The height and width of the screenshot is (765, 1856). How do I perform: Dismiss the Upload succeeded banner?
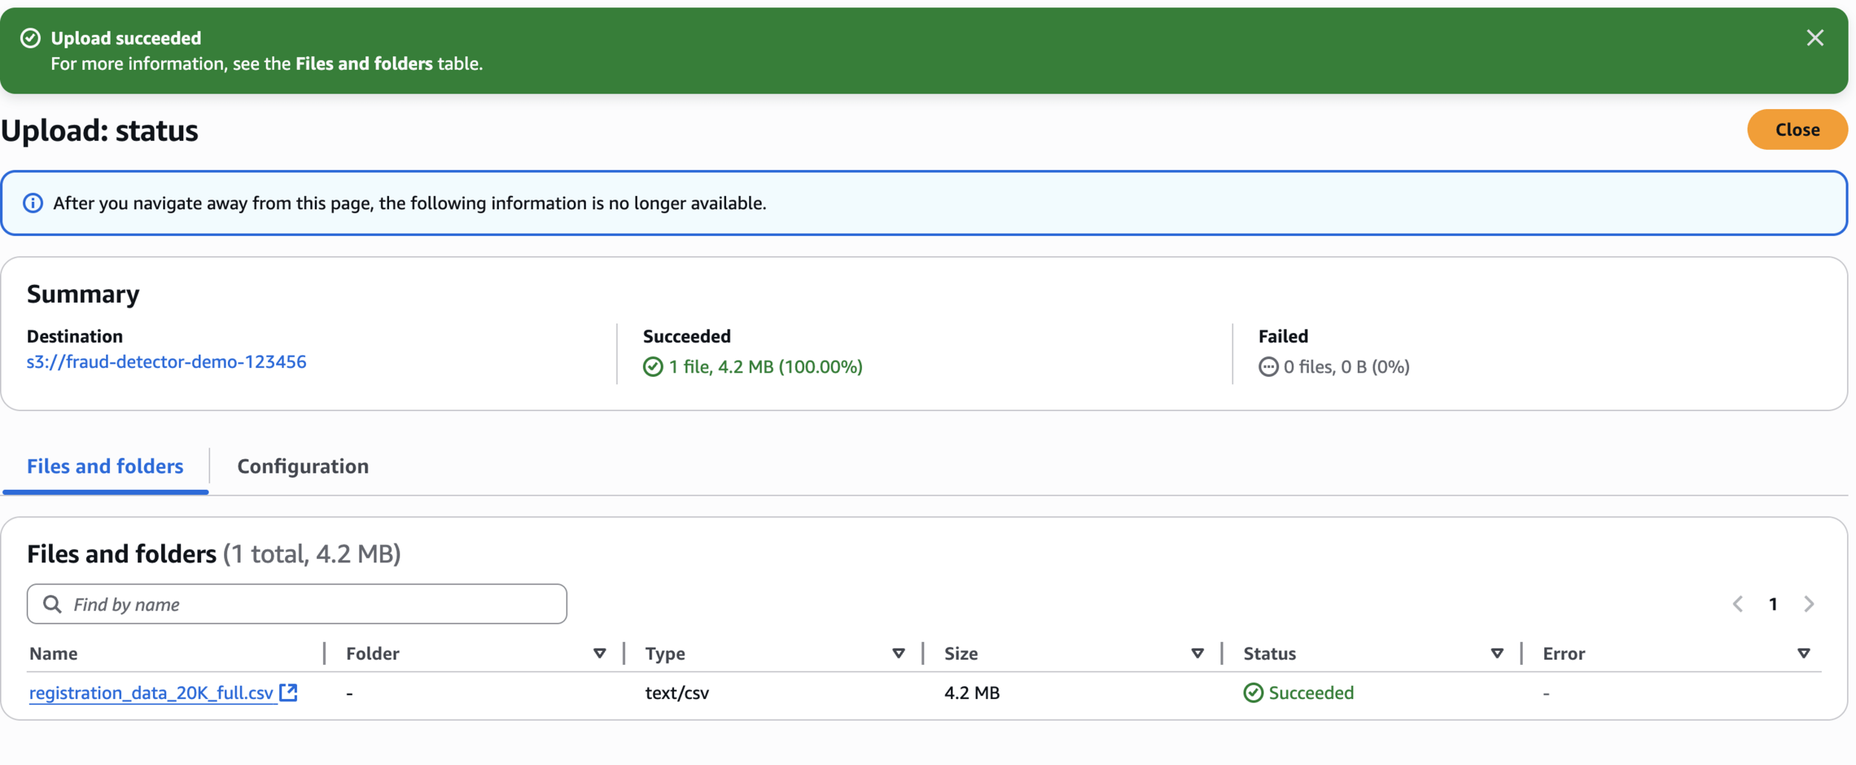[1815, 38]
